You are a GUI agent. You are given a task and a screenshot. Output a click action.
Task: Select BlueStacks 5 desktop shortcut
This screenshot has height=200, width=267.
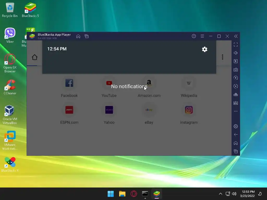coord(30,10)
